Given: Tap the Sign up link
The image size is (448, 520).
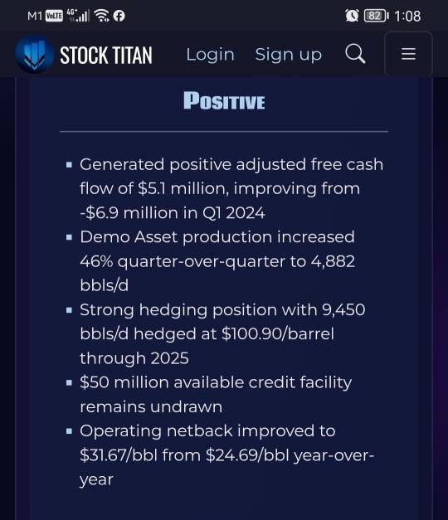Looking at the screenshot, I should click(x=289, y=55).
